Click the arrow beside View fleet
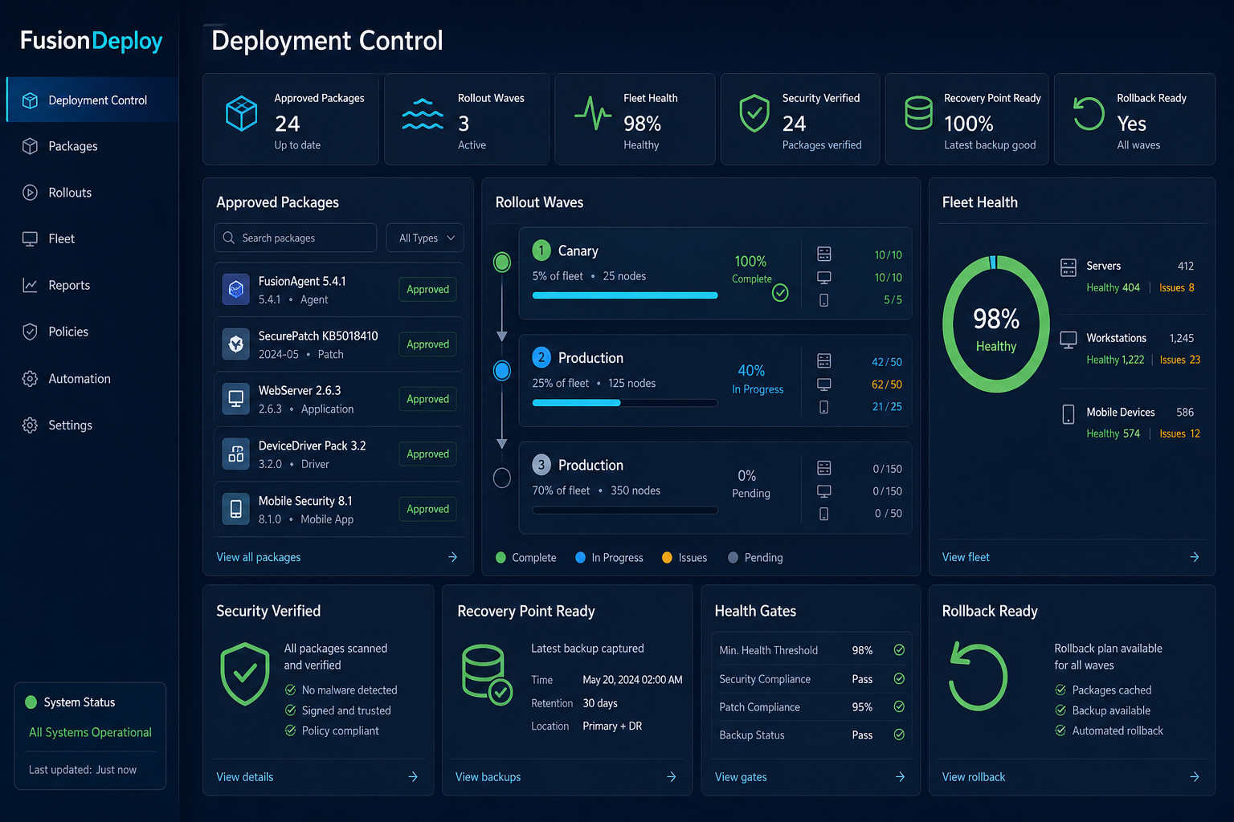The image size is (1234, 822). pyautogui.click(x=1195, y=557)
